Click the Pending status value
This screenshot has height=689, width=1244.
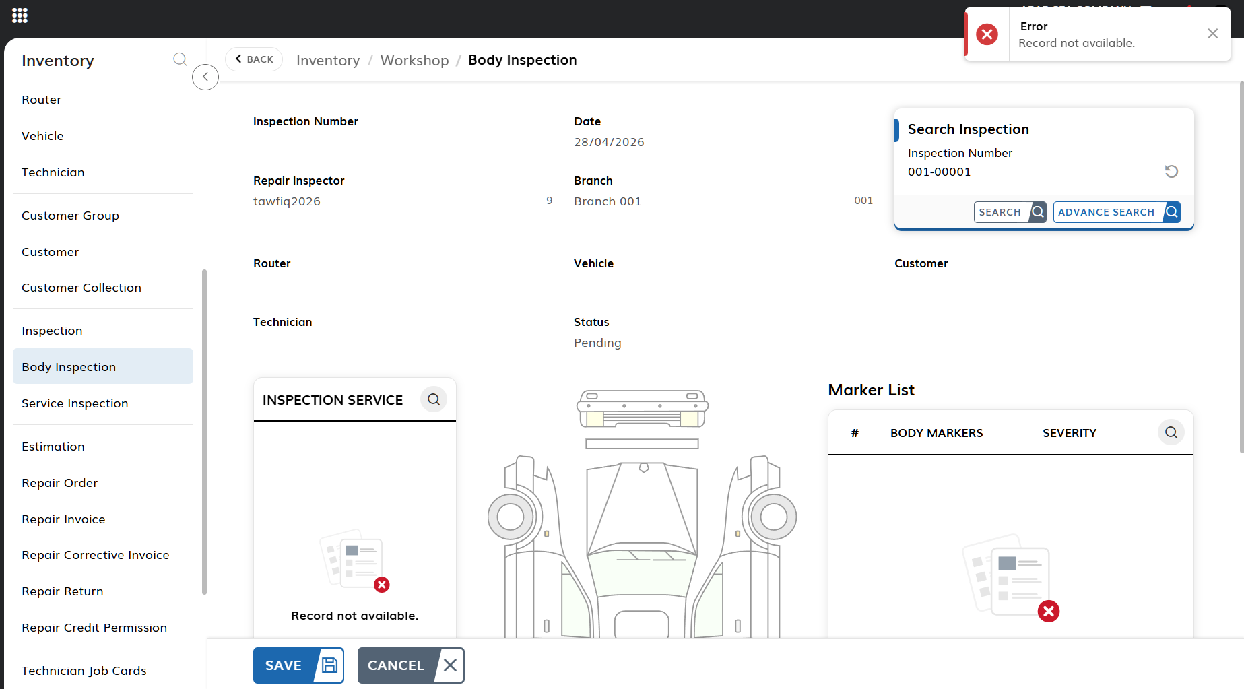click(x=597, y=343)
